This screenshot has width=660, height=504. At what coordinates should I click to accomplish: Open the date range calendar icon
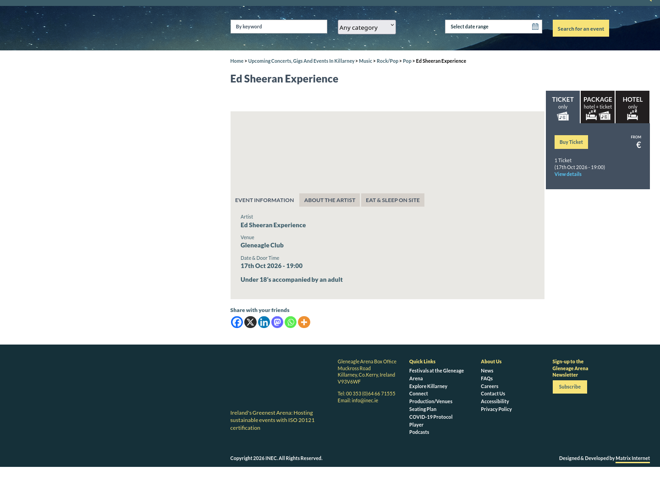[535, 27]
